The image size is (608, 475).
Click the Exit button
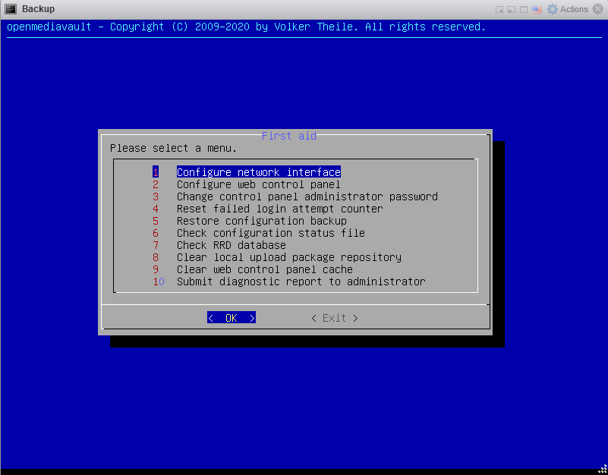coord(334,318)
